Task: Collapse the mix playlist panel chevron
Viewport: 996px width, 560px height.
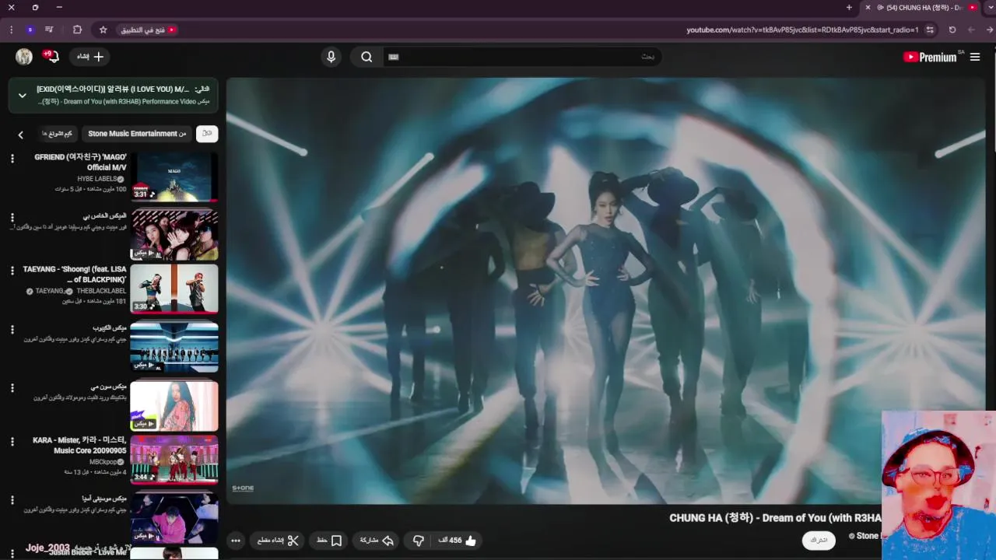Action: tap(23, 96)
